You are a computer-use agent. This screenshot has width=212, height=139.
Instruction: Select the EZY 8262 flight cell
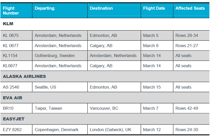(16, 130)
